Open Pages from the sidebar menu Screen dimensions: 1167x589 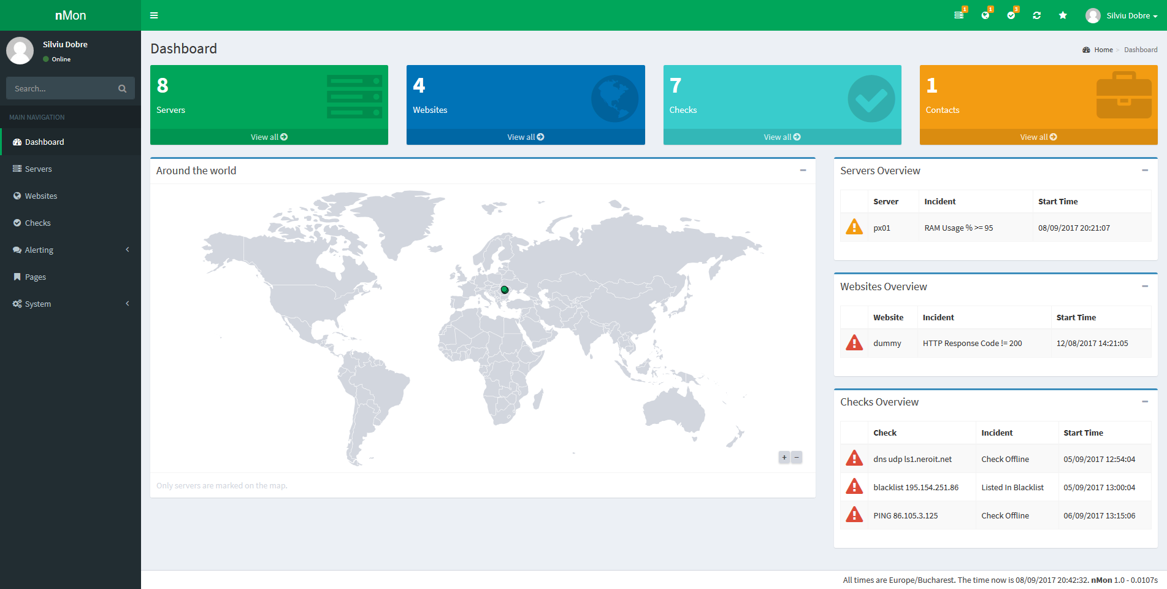35,277
